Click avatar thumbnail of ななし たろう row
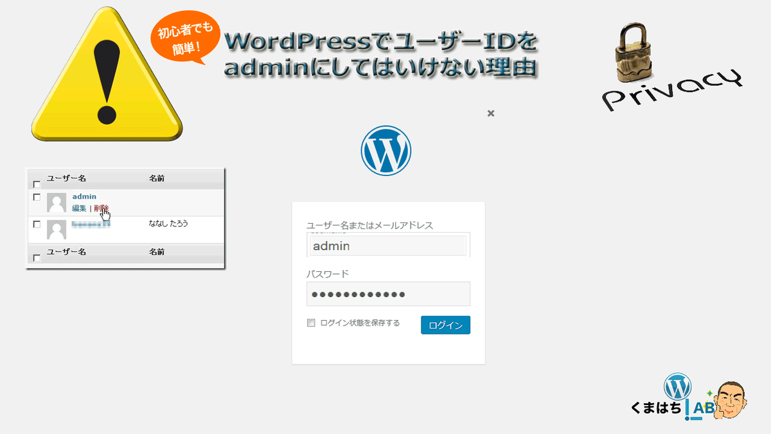Viewport: 771px width, 434px height. (57, 230)
